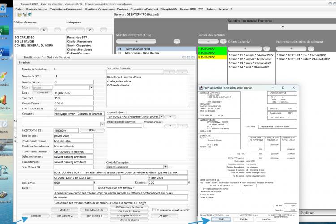Click the Imprimer button
The height and width of the screenshot is (224, 336).
[36, 216]
